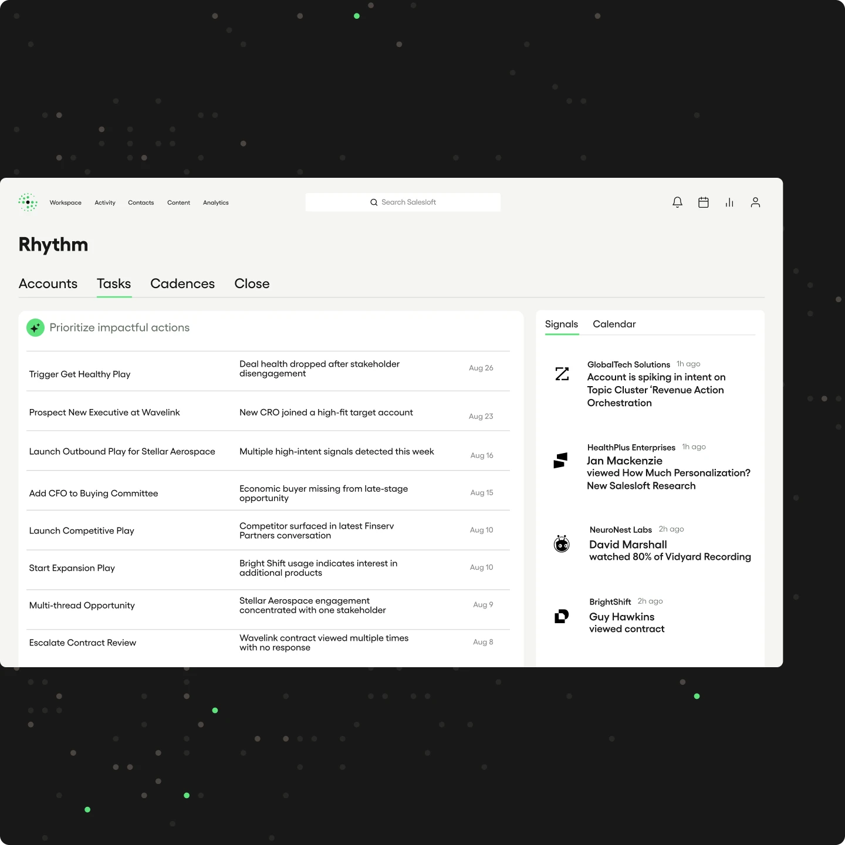Click 'Stellar Aerospace engagement concentrated' description
This screenshot has width=845, height=845.
313,606
